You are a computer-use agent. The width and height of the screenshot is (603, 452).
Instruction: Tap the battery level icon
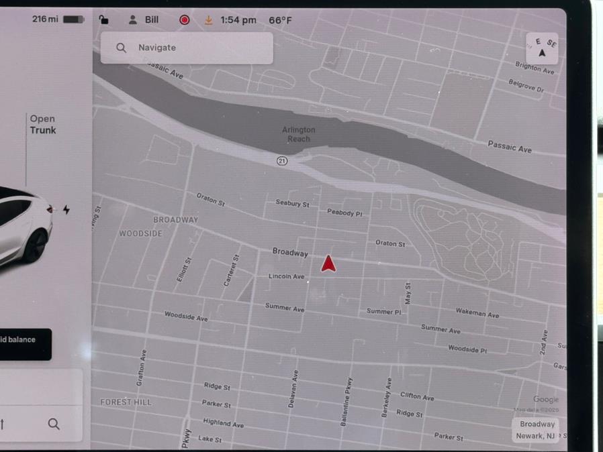(73, 19)
